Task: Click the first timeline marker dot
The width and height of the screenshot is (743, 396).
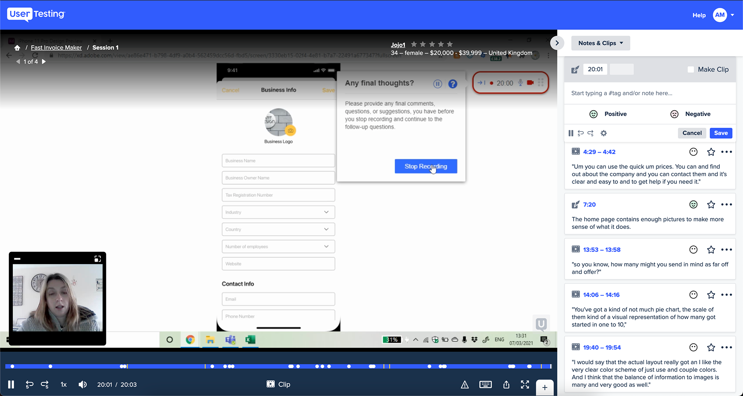Action: [12, 366]
